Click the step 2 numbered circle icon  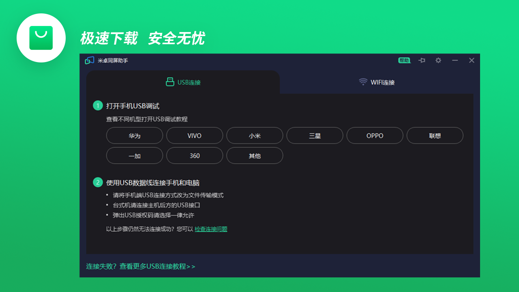tap(98, 183)
